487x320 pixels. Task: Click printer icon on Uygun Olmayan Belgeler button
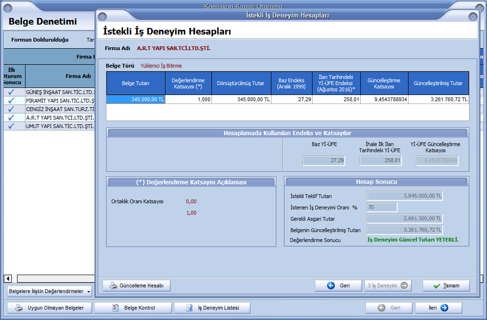[19, 308]
